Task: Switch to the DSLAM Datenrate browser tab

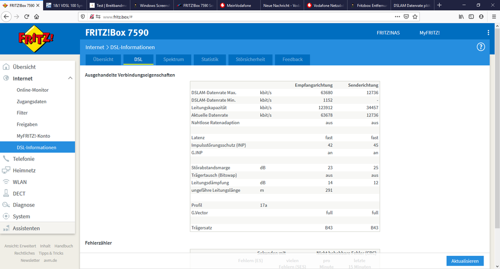Action: (x=412, y=6)
